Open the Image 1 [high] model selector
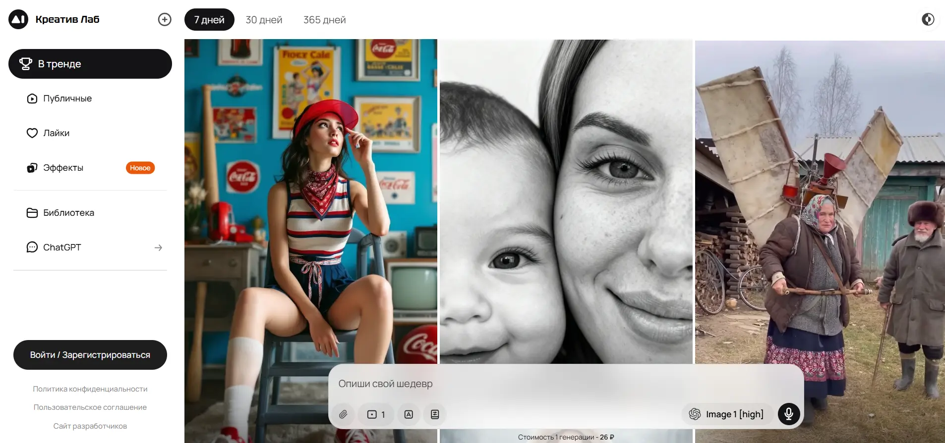The width and height of the screenshot is (945, 443). [727, 414]
